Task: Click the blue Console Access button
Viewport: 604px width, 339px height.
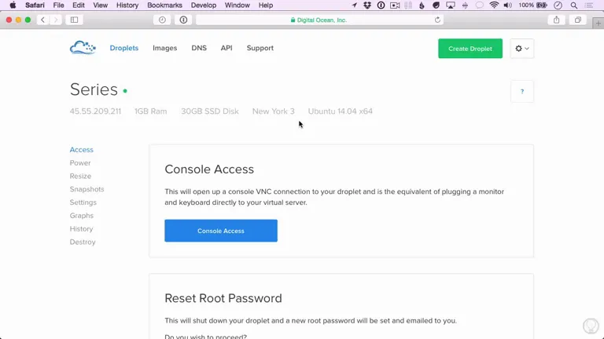Action: (x=221, y=231)
